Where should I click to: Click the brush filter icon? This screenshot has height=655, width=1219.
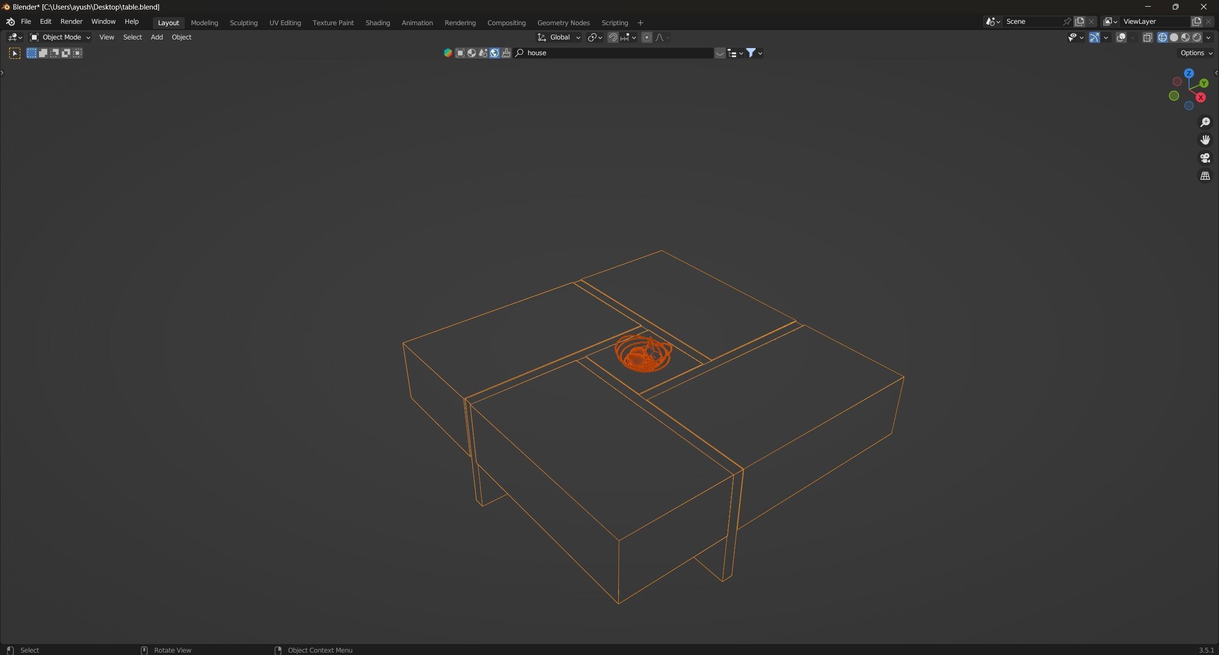(x=506, y=53)
